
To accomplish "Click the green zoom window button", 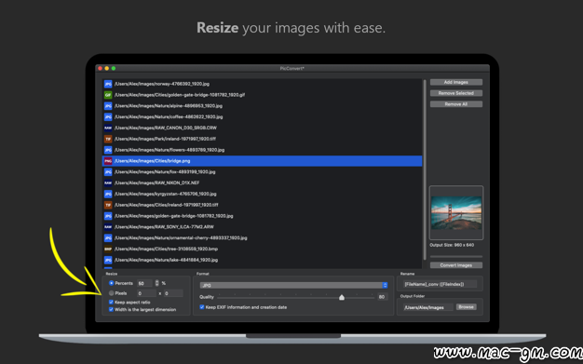I will [114, 68].
